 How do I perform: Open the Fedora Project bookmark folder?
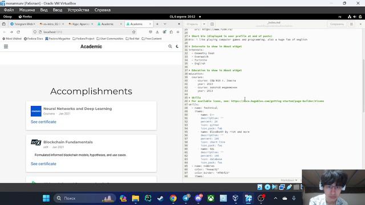click(x=83, y=39)
